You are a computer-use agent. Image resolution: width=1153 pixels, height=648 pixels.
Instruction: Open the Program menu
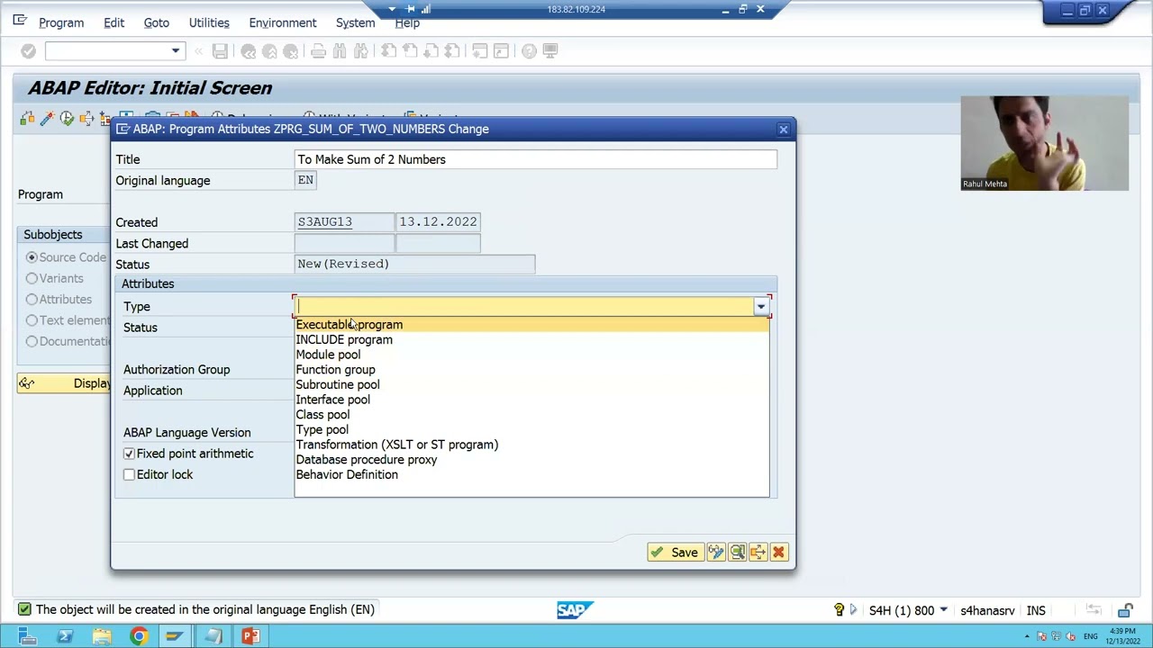tap(61, 22)
